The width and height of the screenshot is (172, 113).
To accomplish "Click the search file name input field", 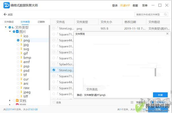I will click(151, 15).
